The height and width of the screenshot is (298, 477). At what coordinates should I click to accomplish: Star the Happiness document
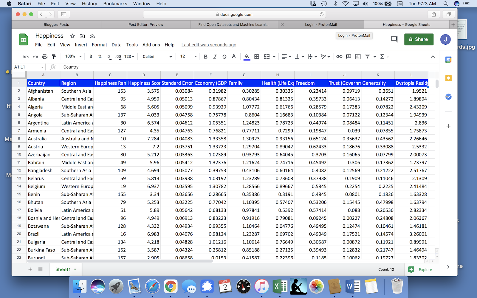pos(72,36)
